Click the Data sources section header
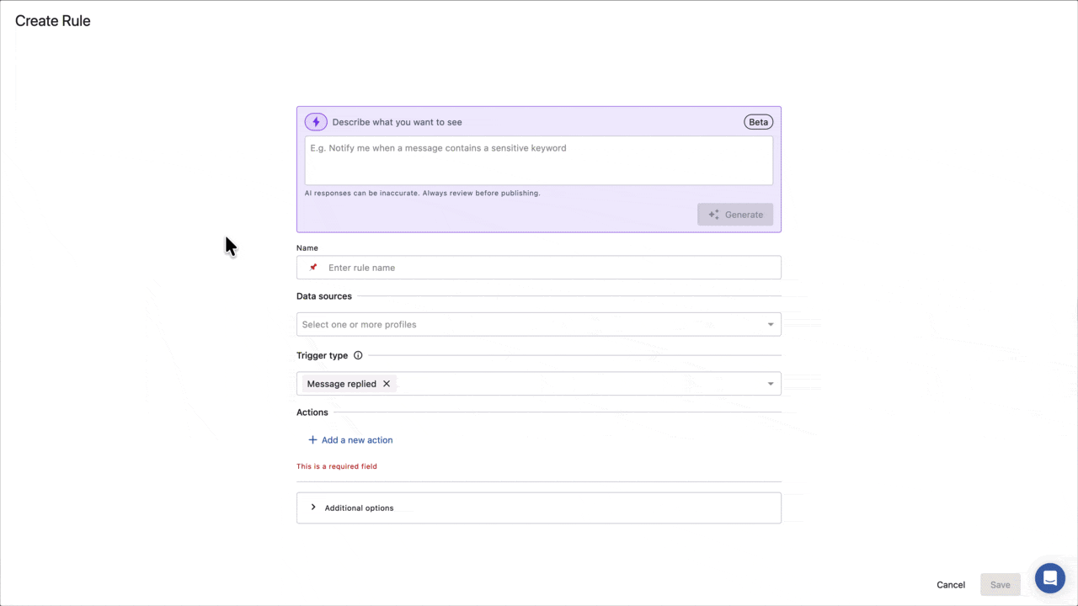Screen dimensions: 1078x606 click(324, 295)
